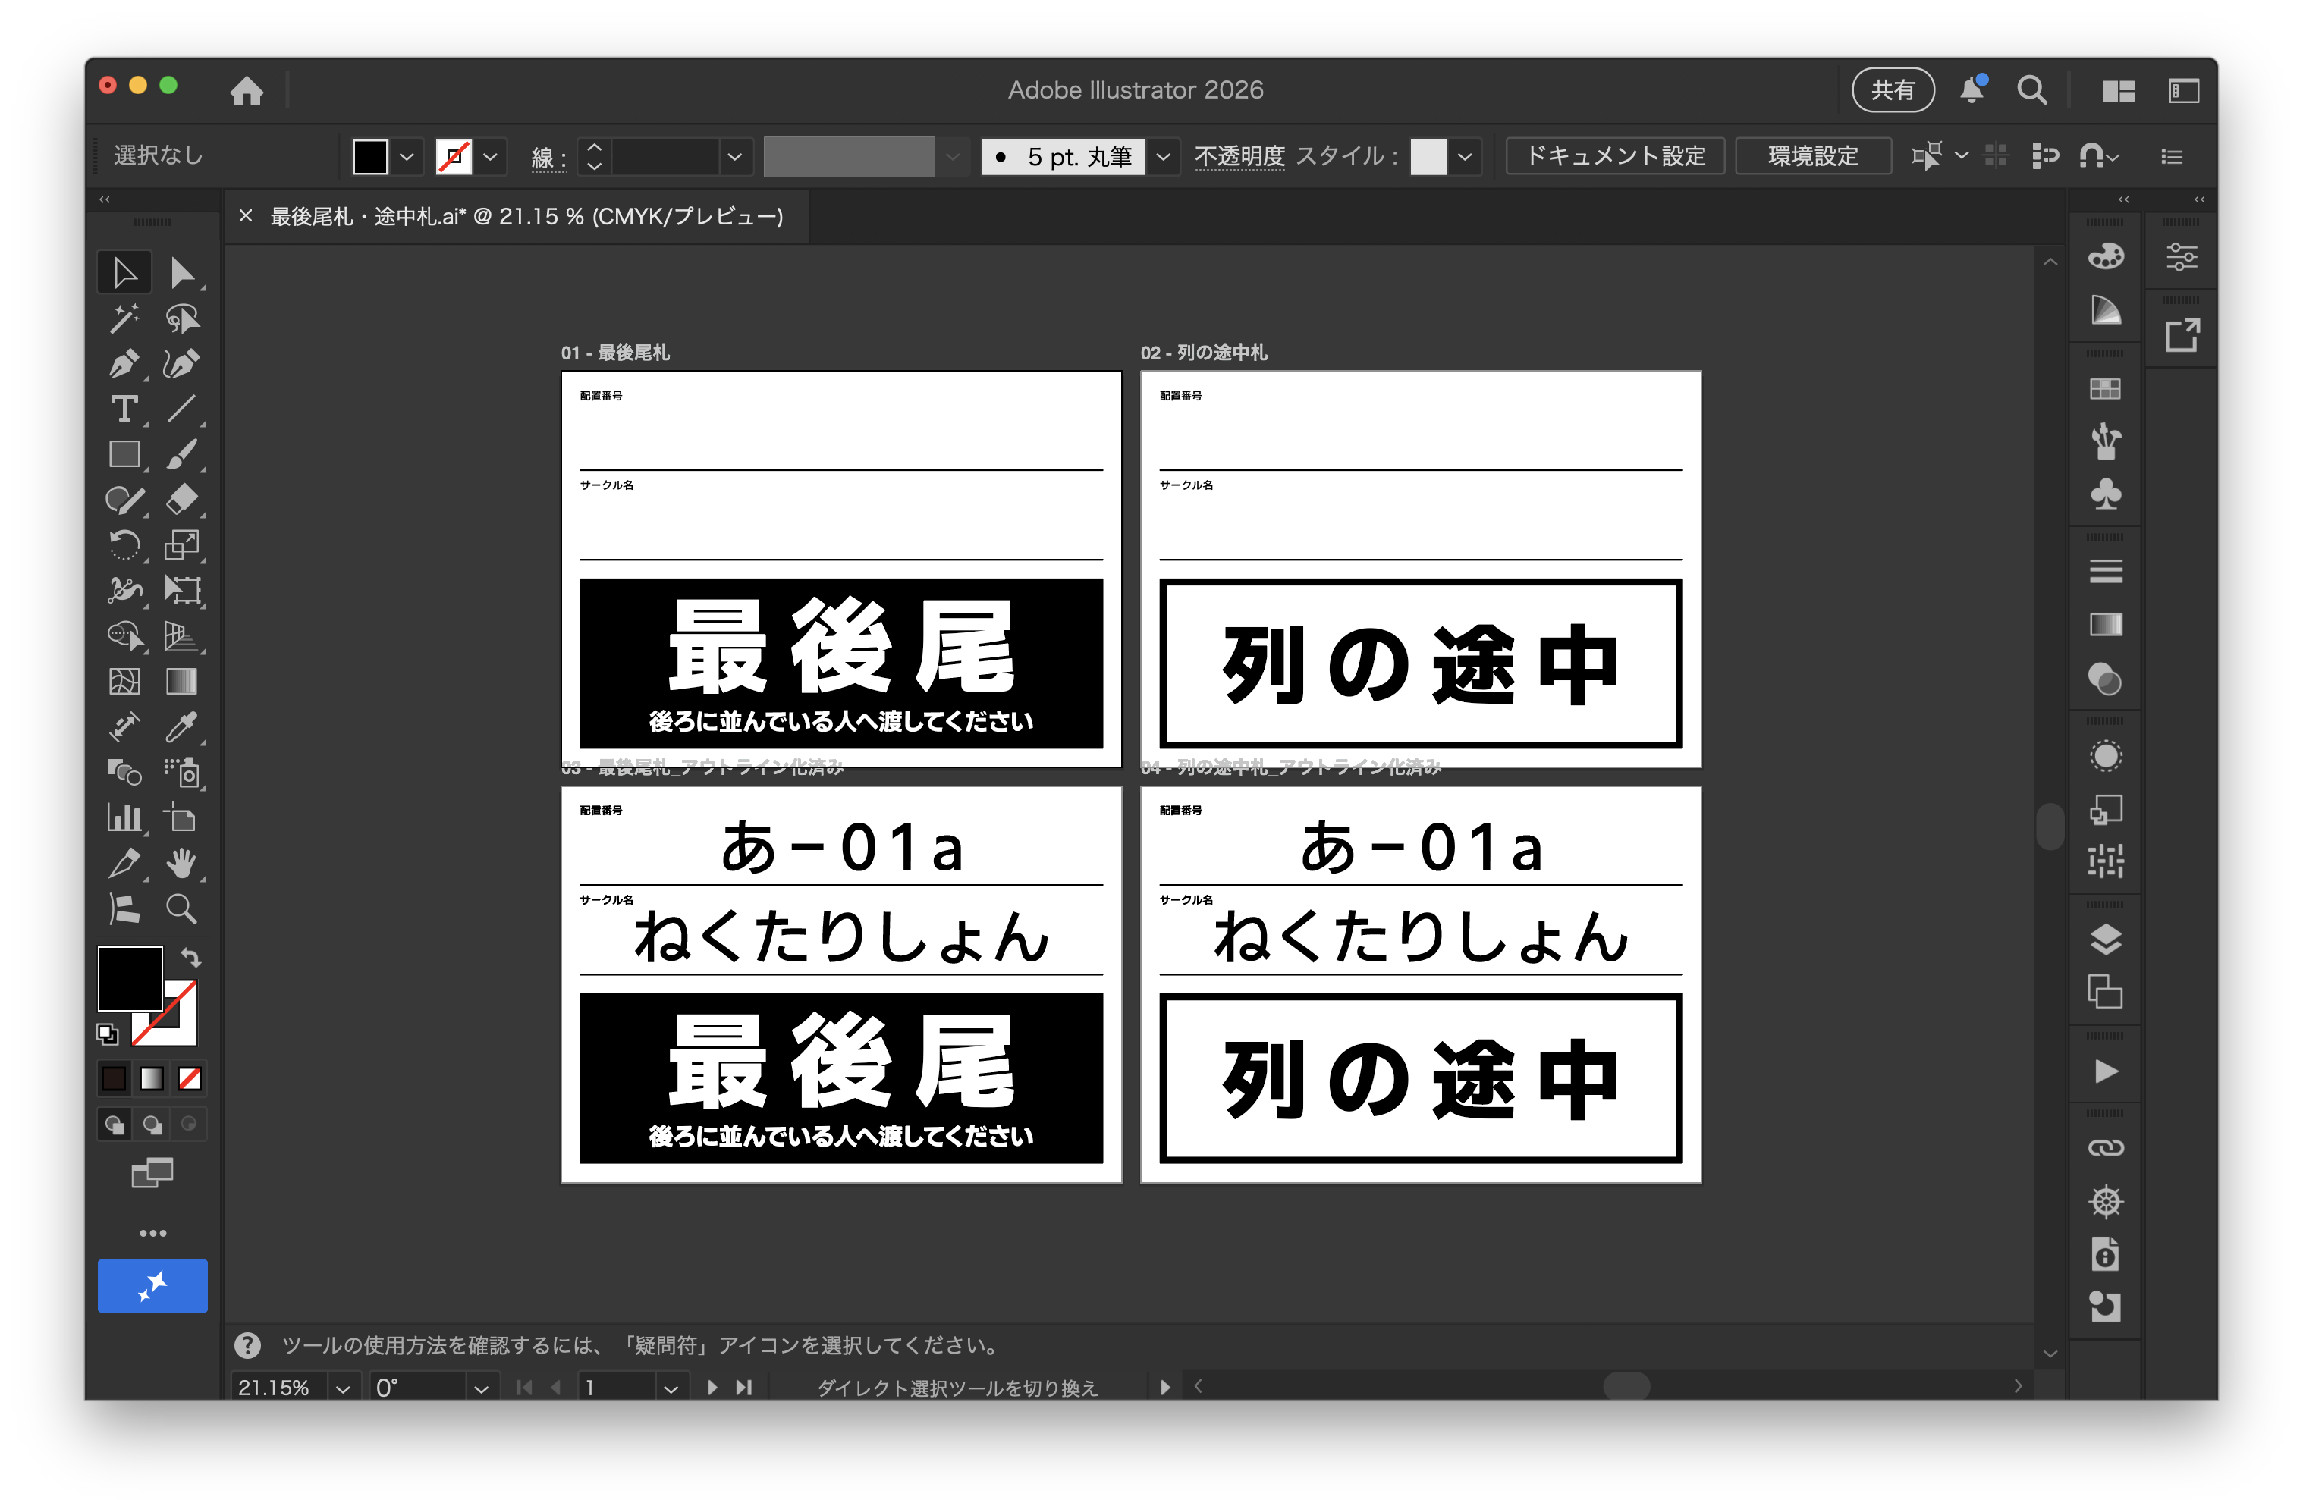Go to the next artboard with the arrow
The image size is (2303, 1512).
point(712,1387)
